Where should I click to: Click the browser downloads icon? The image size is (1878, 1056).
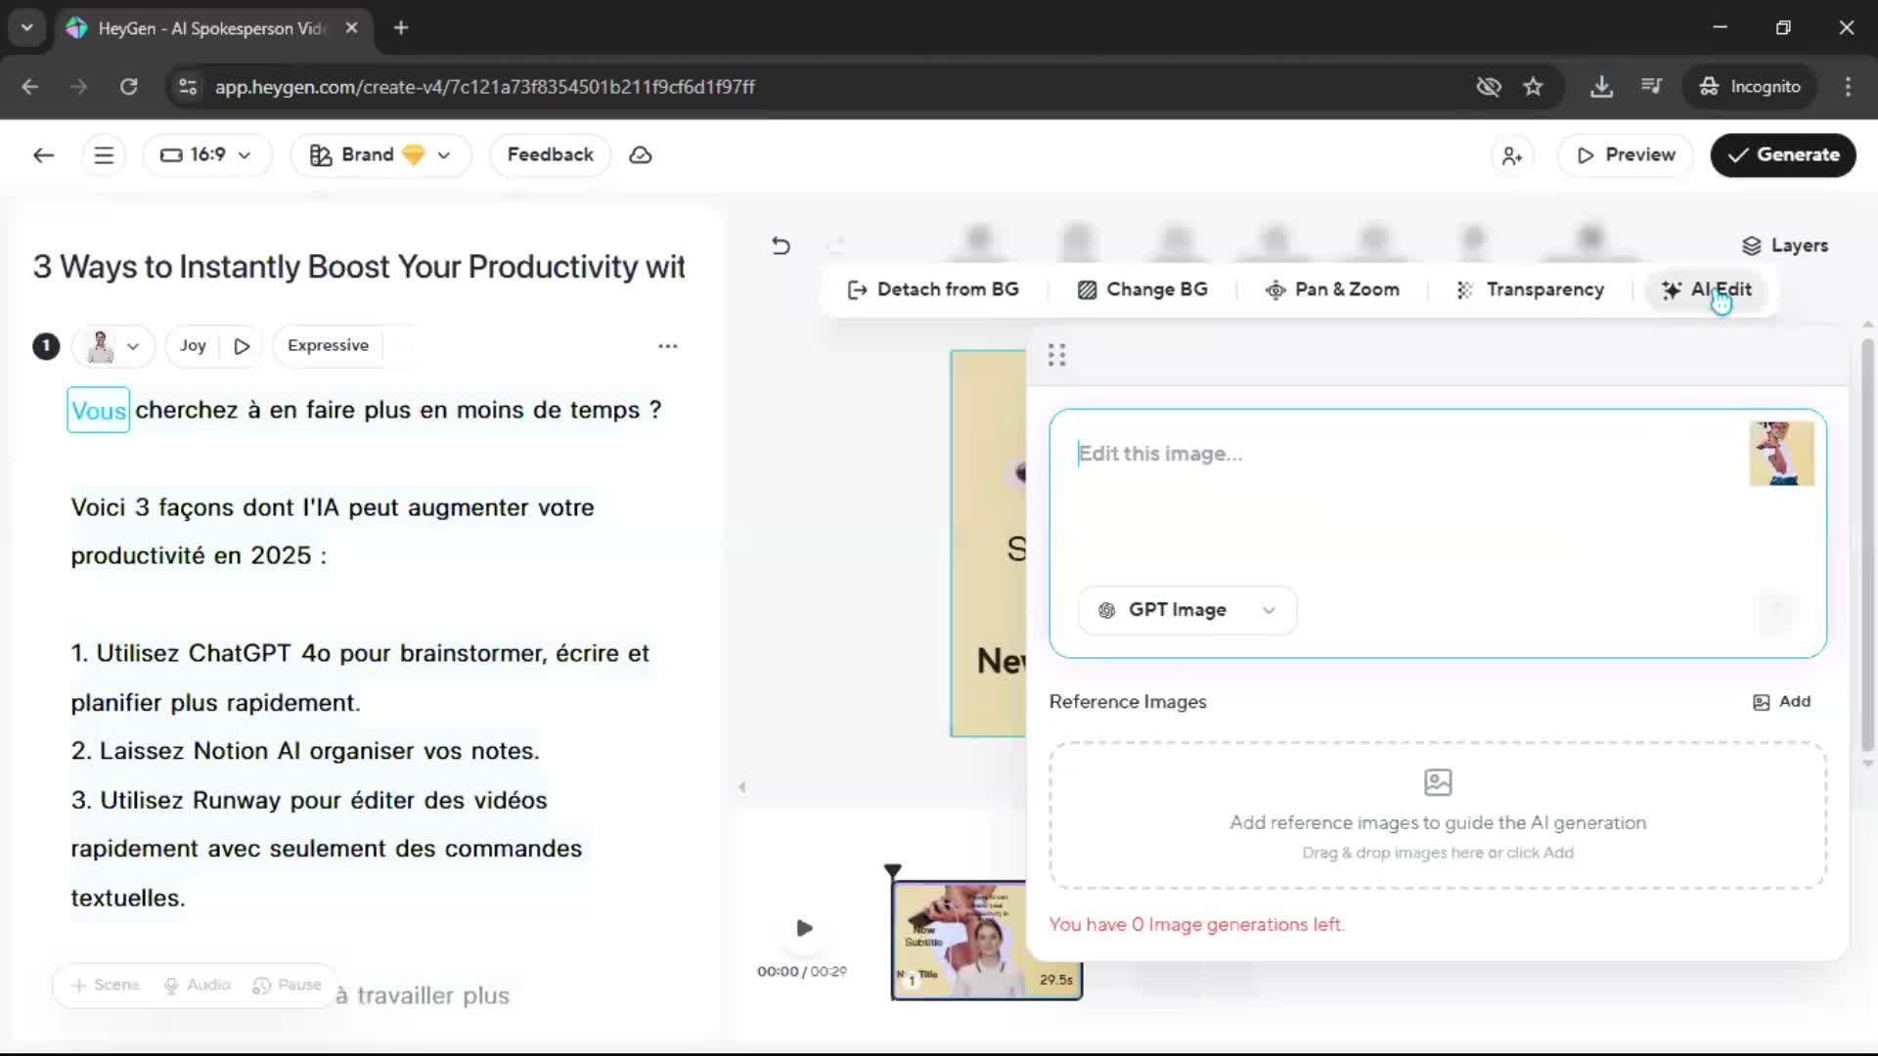[x=1601, y=87]
